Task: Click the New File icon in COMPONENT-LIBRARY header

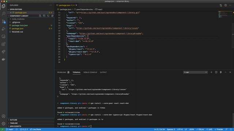Action: (40, 16)
